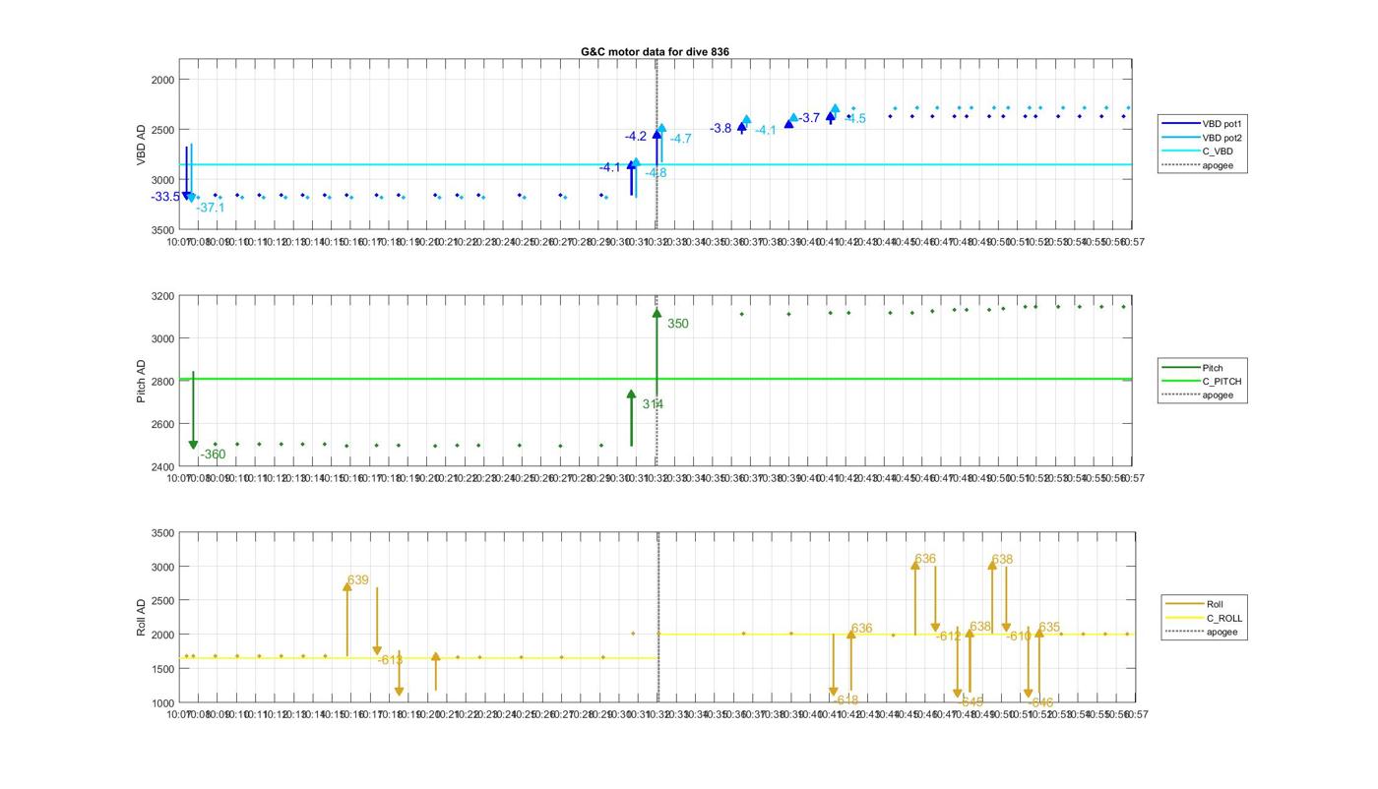The height and width of the screenshot is (789, 1378).
Task: Click the "314" pitch data label
Action: [653, 404]
